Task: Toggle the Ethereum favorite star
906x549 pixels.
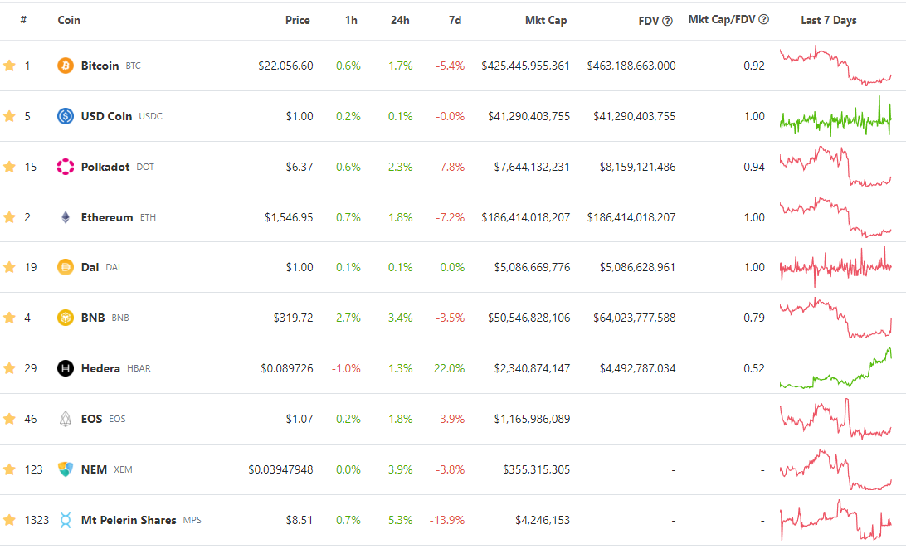Action: click(9, 217)
